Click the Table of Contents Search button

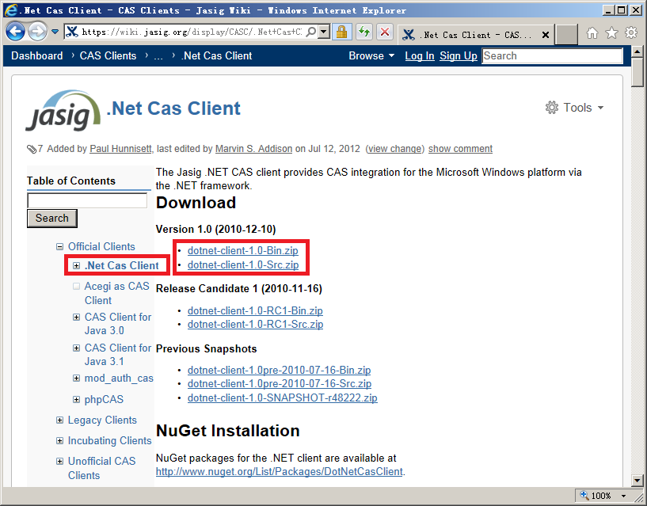pyautogui.click(x=52, y=219)
